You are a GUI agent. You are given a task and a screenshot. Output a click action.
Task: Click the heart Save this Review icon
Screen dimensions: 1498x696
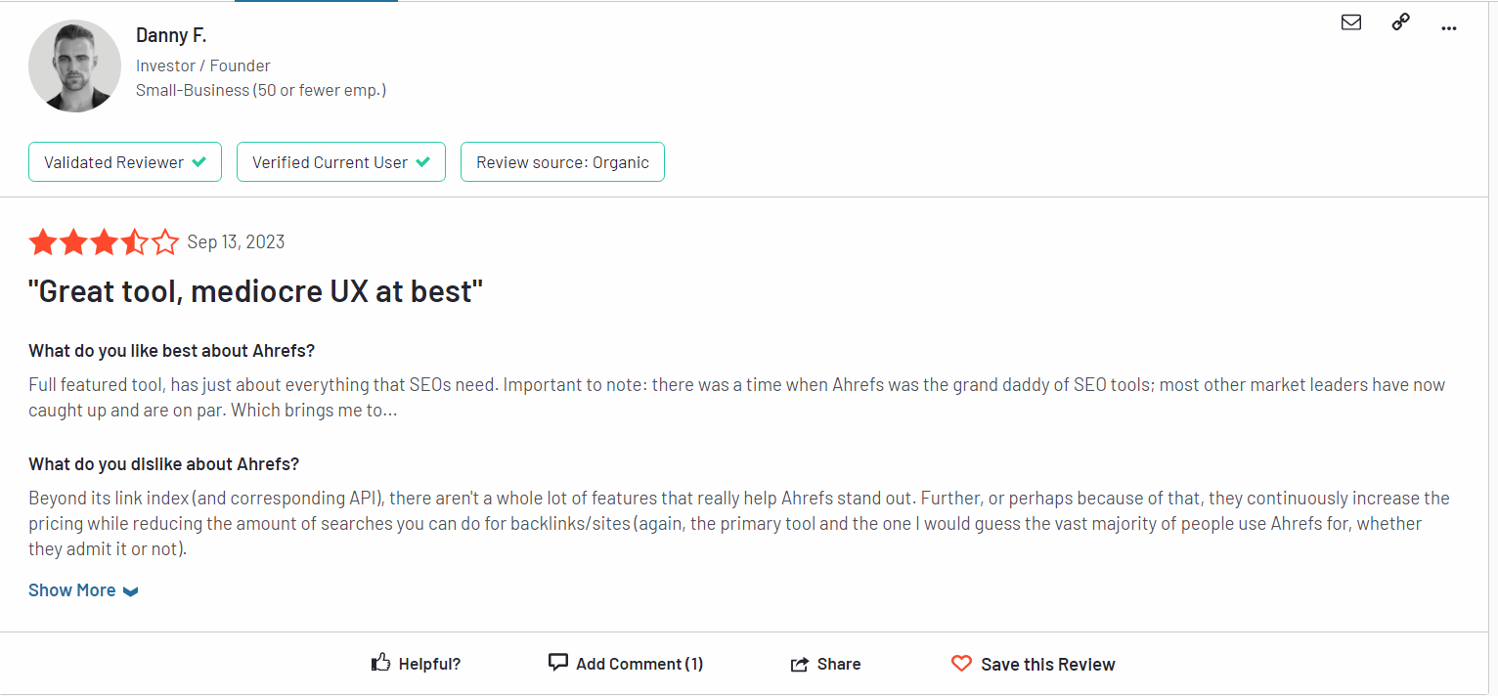pos(961,663)
